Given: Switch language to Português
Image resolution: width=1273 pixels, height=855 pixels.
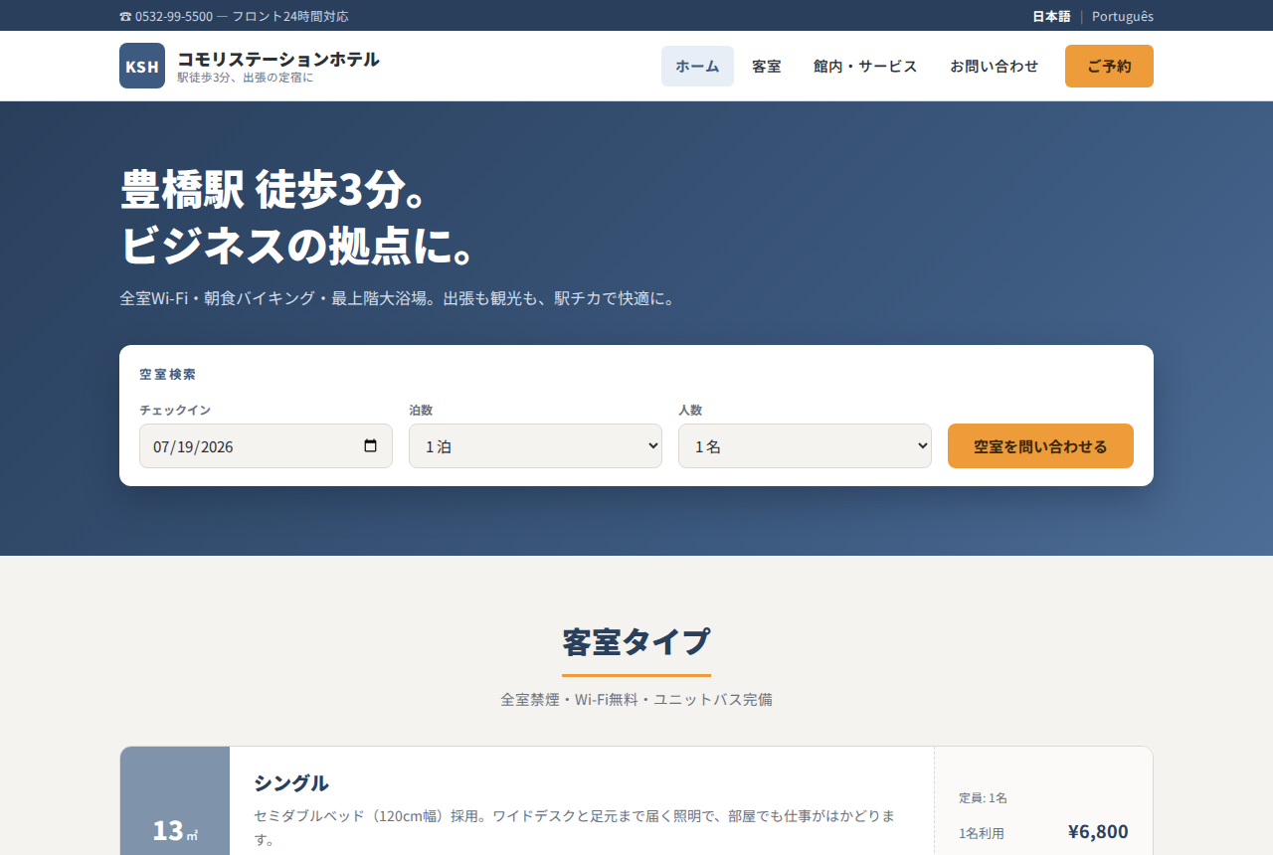Looking at the screenshot, I should (1123, 16).
